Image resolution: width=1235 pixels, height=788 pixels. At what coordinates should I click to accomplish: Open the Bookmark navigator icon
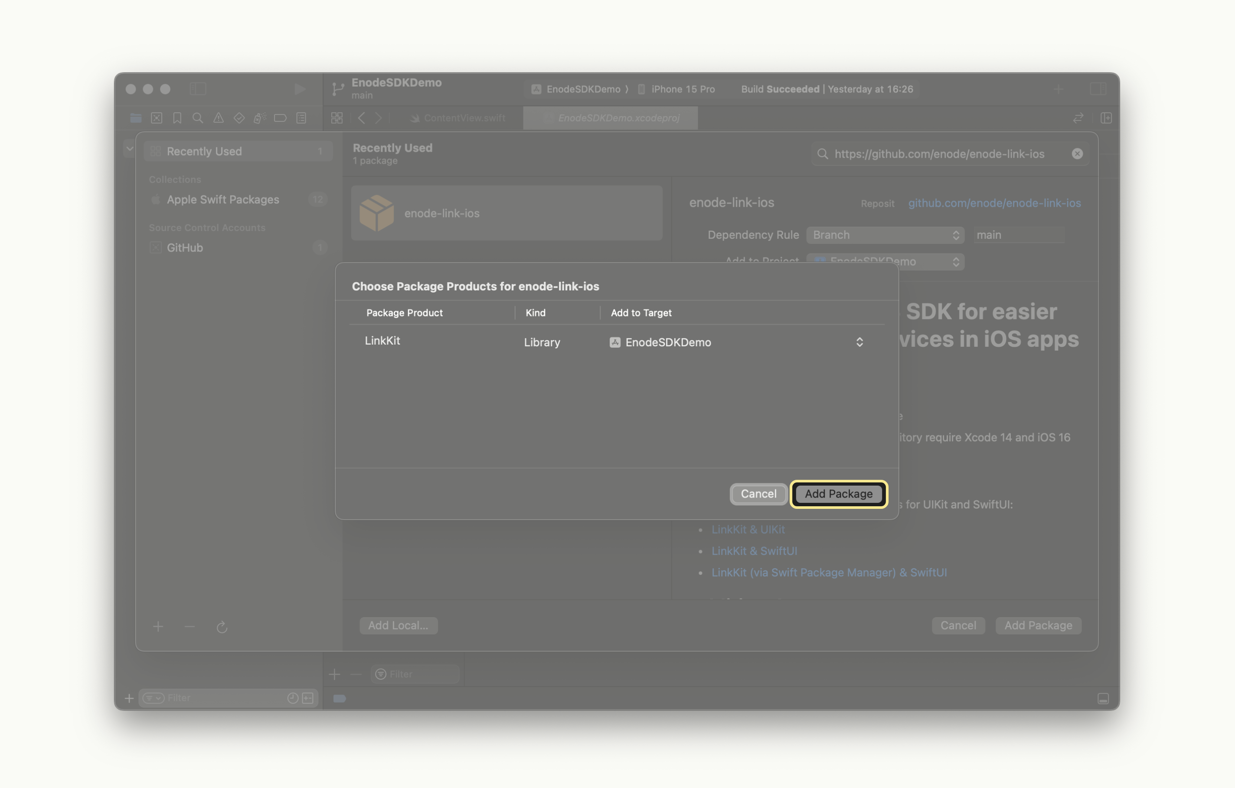[x=177, y=118]
